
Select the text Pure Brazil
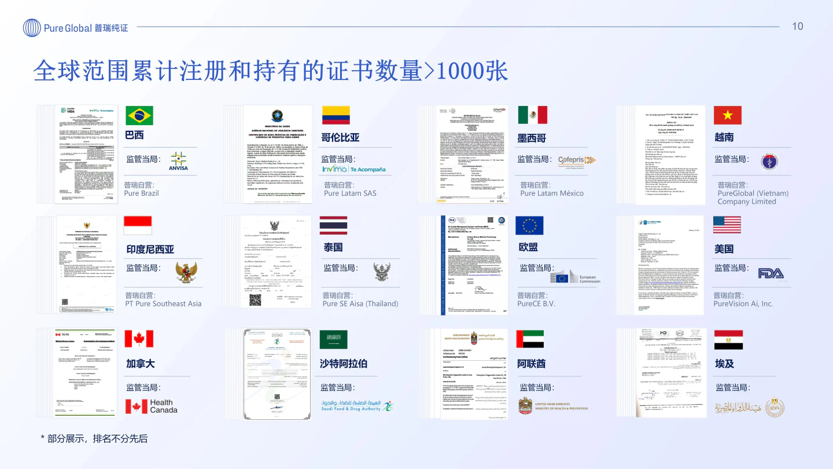pos(141,193)
